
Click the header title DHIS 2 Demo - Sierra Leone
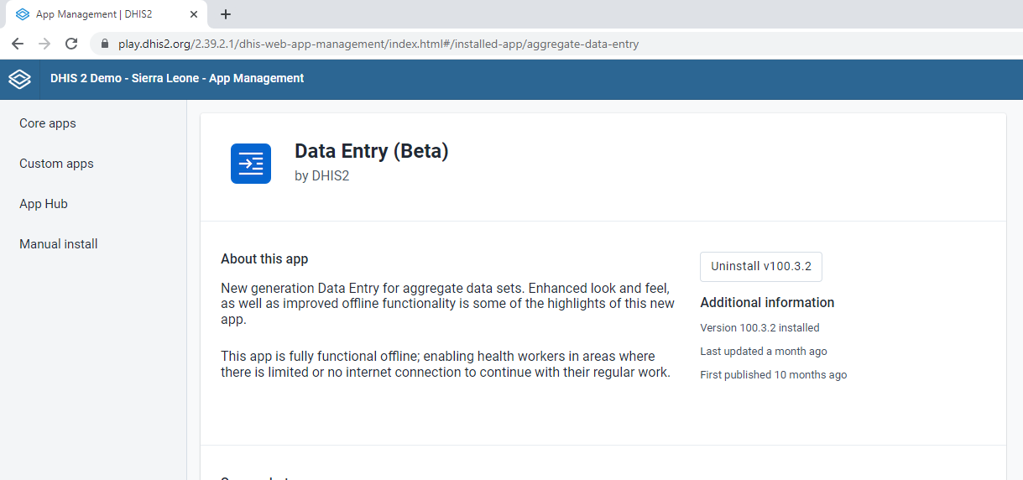(x=177, y=79)
